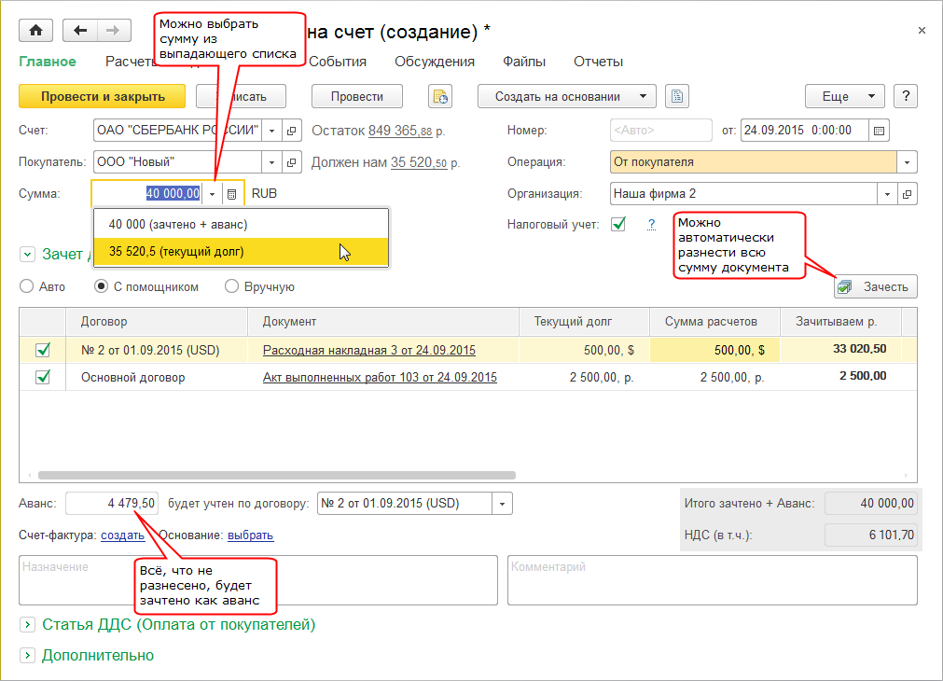Open the calculator icon in Сумма field
Image resolution: width=943 pixels, height=681 pixels.
(231, 194)
